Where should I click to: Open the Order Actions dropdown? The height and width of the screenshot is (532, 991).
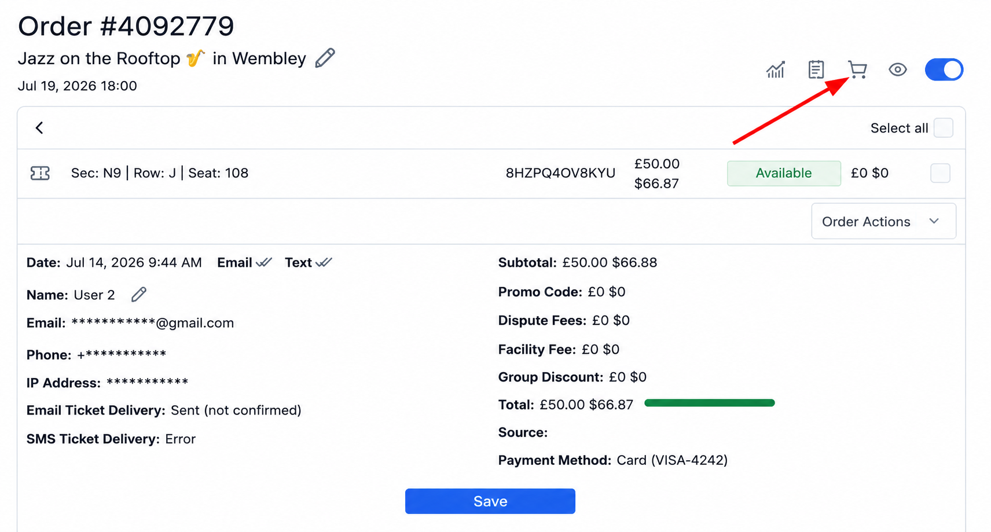883,221
